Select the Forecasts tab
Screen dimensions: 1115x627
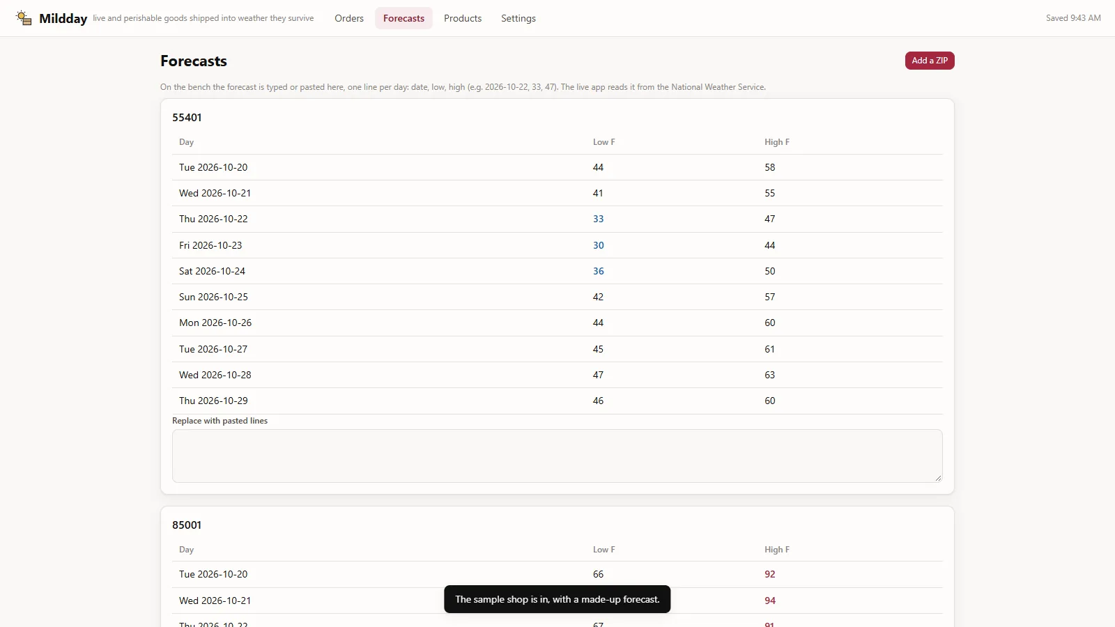click(x=403, y=18)
